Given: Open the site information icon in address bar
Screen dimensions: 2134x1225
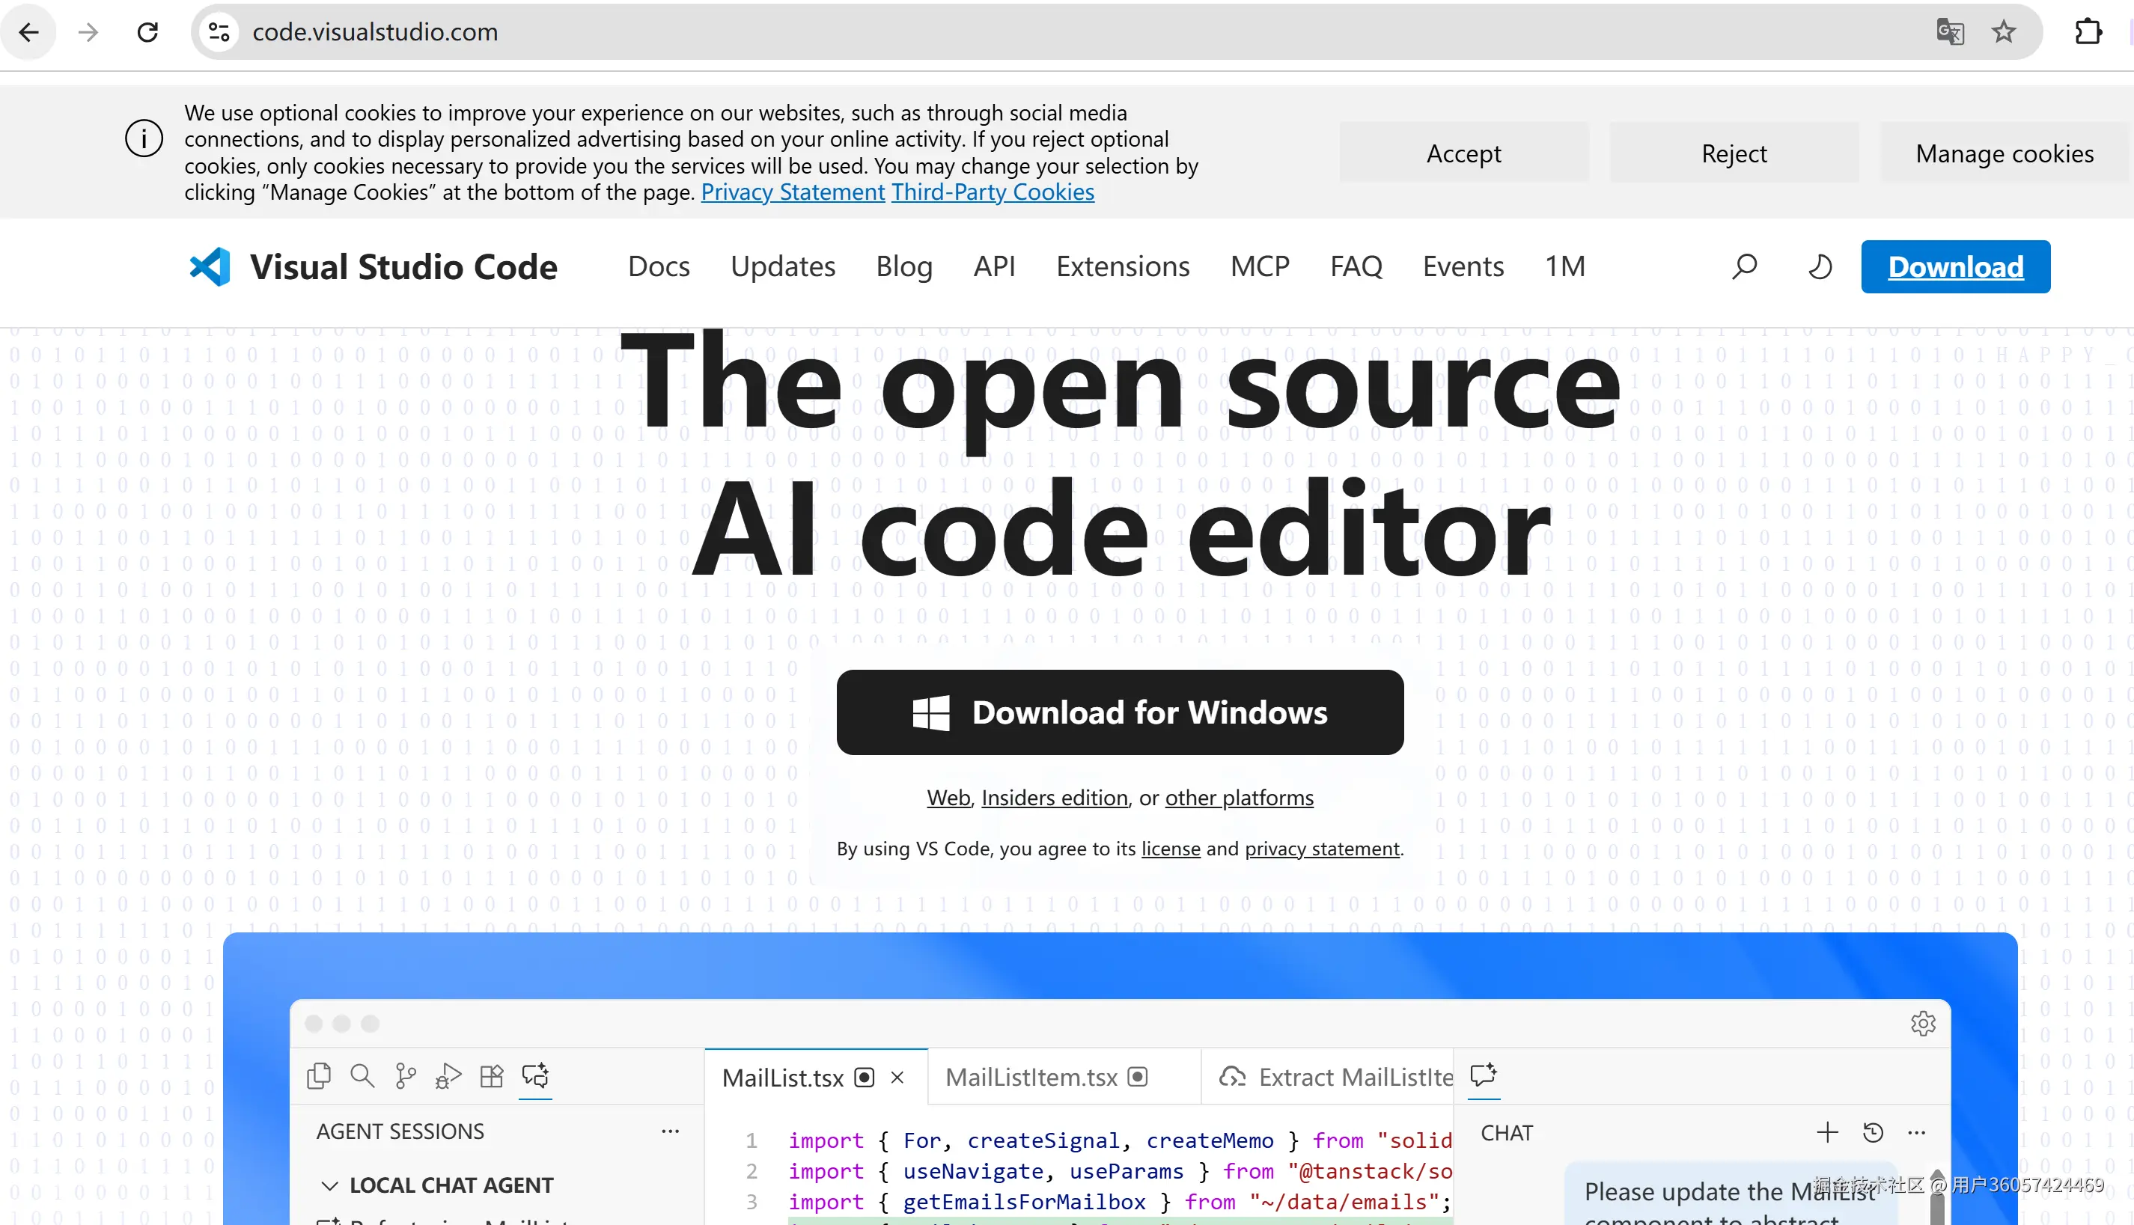Looking at the screenshot, I should click(219, 32).
